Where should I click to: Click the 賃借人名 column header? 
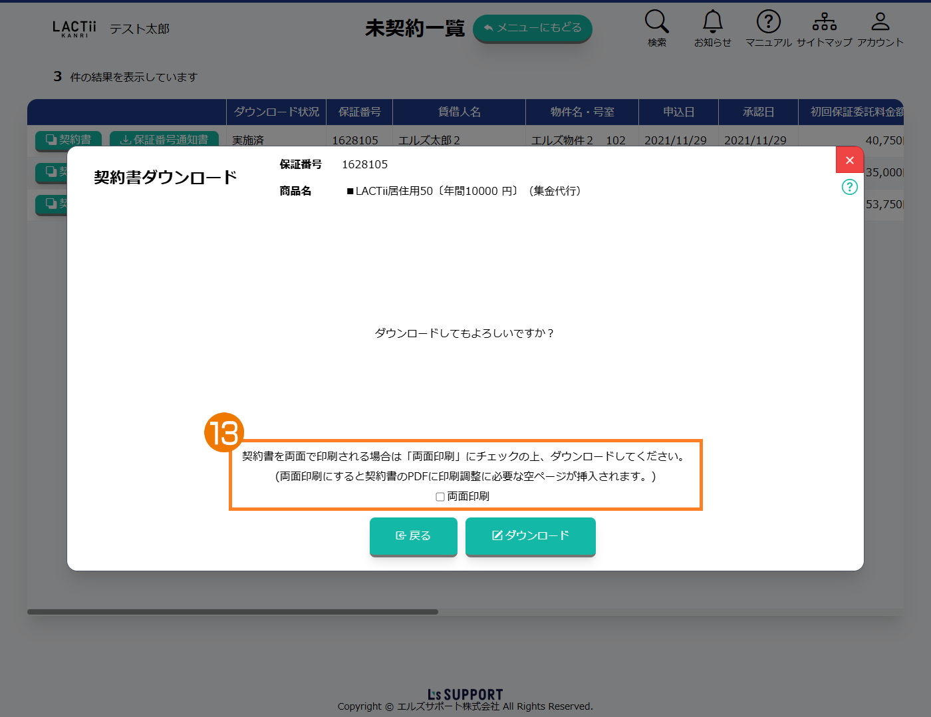[x=459, y=112]
